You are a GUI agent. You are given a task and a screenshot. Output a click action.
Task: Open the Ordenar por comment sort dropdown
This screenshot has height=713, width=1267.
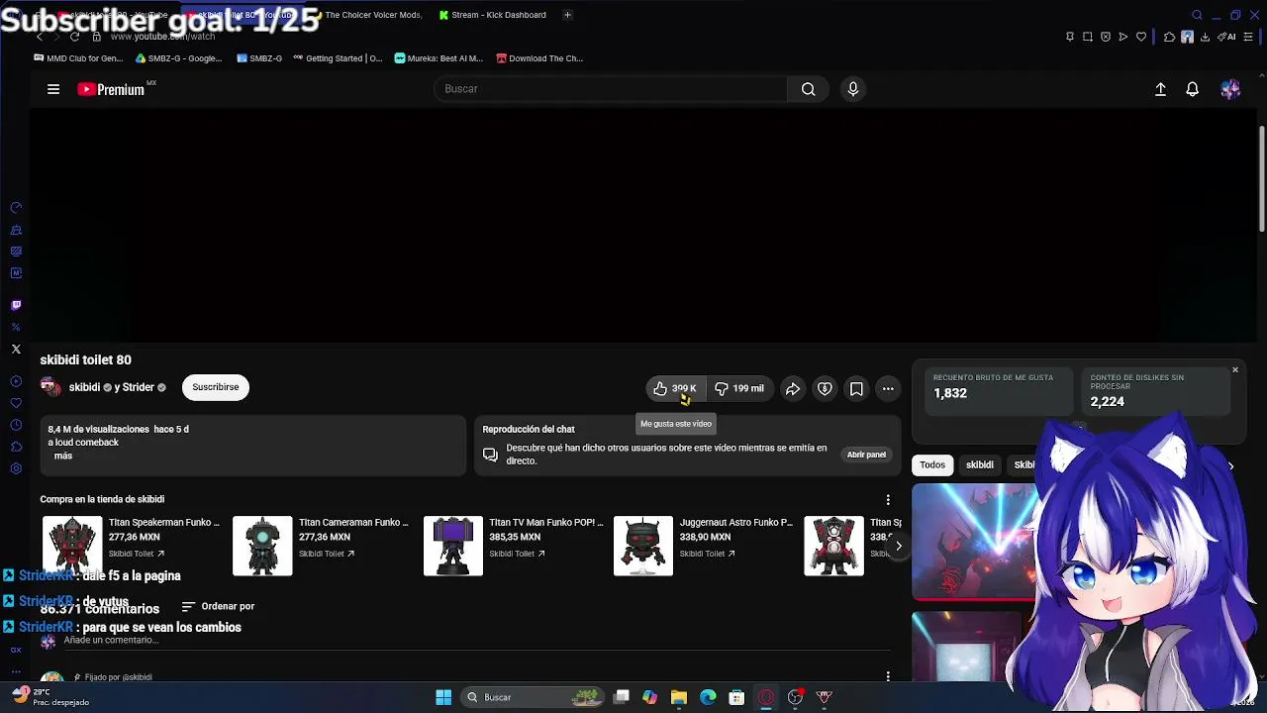click(x=218, y=606)
